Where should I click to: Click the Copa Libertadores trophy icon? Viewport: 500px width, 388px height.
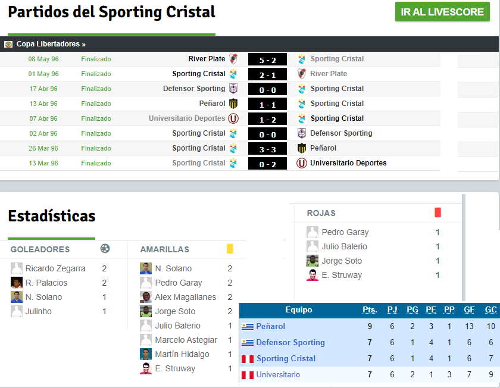point(8,44)
